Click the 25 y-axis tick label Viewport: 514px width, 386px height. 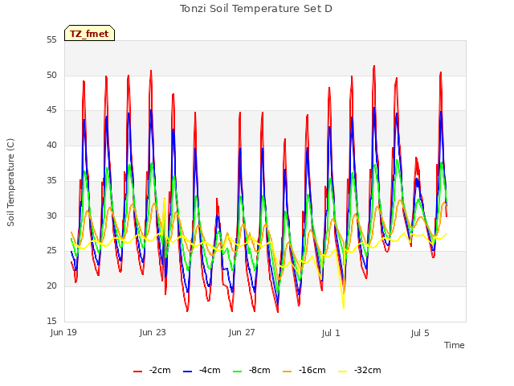pos(51,251)
